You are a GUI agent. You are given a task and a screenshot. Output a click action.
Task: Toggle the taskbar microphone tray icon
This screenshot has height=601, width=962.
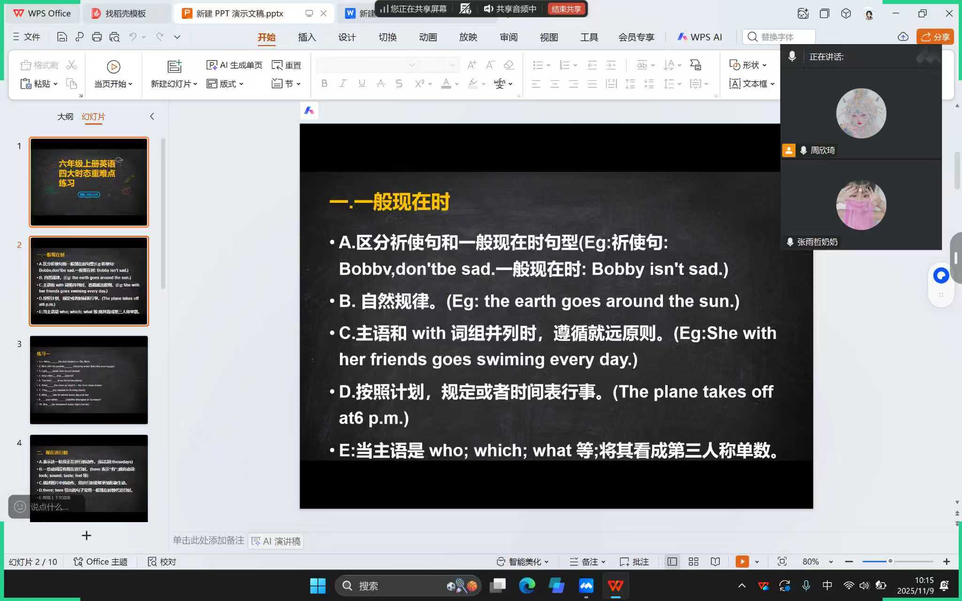806,586
